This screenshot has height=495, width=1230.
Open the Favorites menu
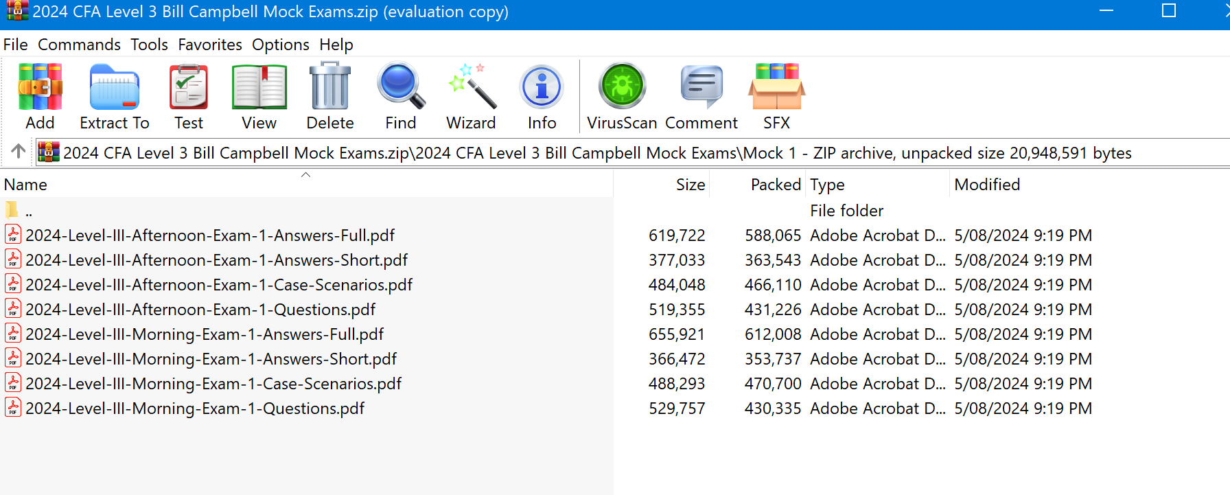coord(210,45)
